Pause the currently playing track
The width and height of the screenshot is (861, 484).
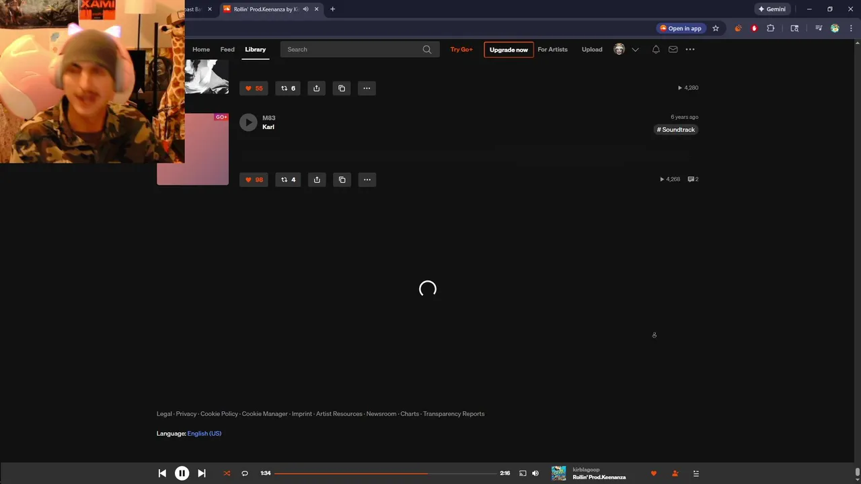click(182, 473)
